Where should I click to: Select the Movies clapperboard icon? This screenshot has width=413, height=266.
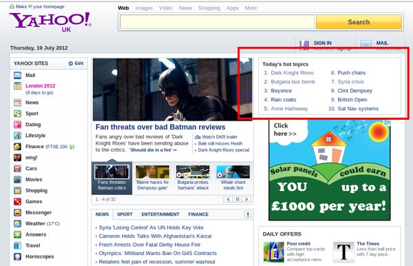[18, 180]
